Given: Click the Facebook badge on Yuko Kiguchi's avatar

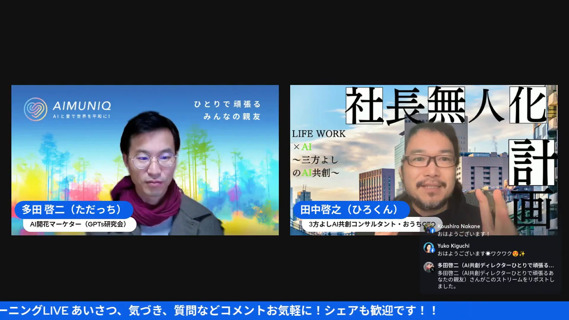Looking at the screenshot, I should [x=433, y=250].
